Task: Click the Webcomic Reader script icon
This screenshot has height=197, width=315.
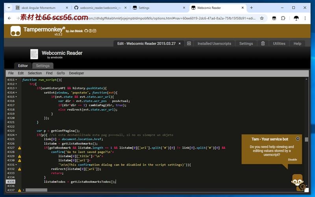Action: coord(34,54)
